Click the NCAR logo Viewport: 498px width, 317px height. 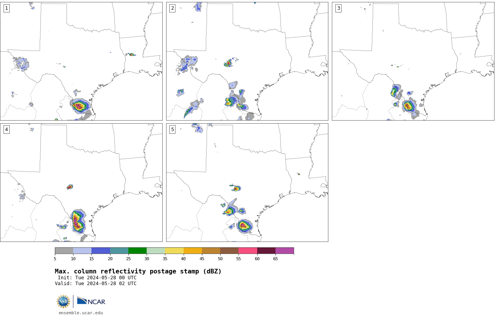pos(91,301)
